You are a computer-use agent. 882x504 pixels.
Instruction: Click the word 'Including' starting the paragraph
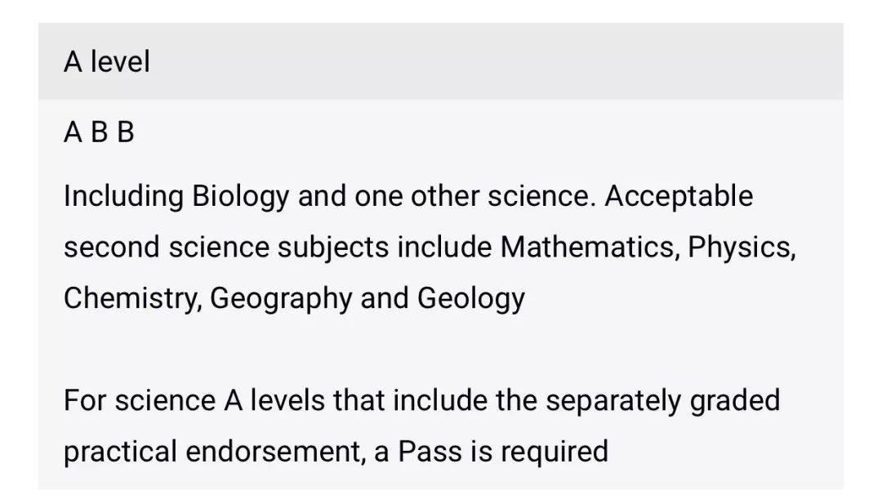123,197
